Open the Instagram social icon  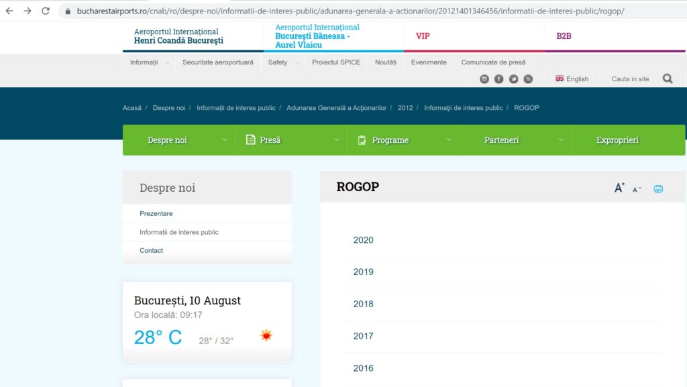pyautogui.click(x=484, y=78)
